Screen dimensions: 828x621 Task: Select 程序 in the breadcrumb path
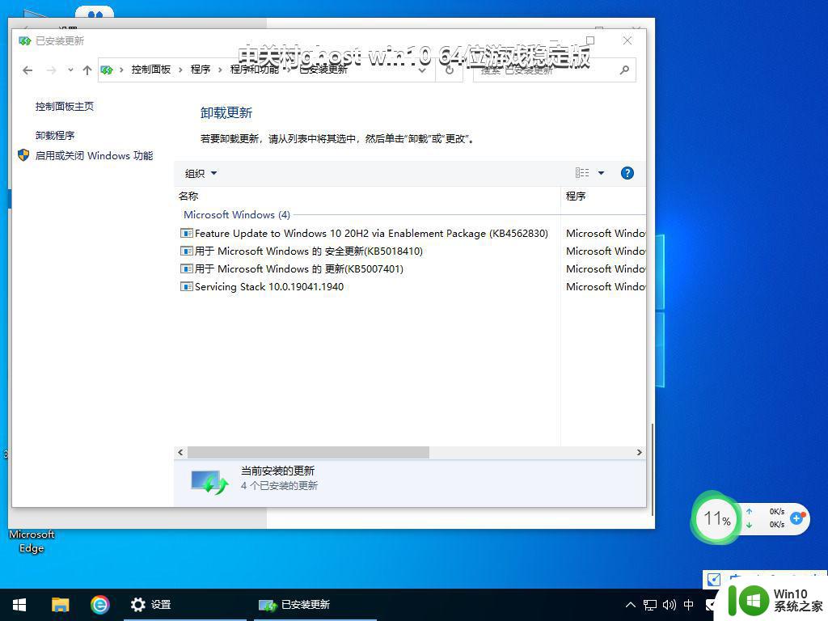pos(201,70)
